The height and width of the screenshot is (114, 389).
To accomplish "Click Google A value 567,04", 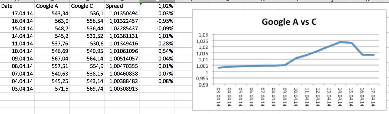I will (52, 58).
